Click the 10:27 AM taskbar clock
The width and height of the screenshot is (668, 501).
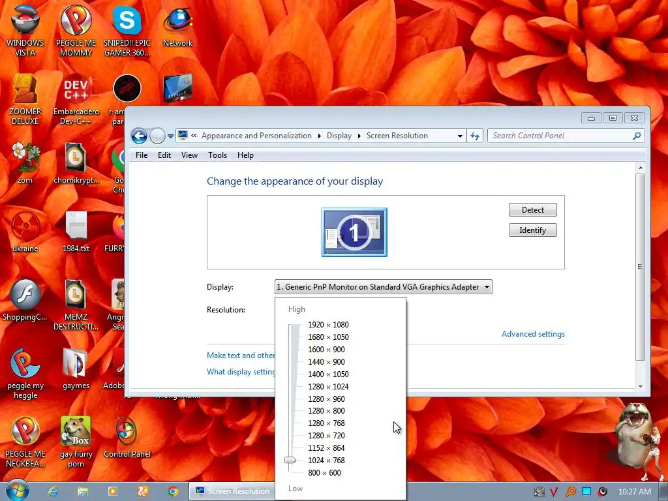click(x=634, y=492)
